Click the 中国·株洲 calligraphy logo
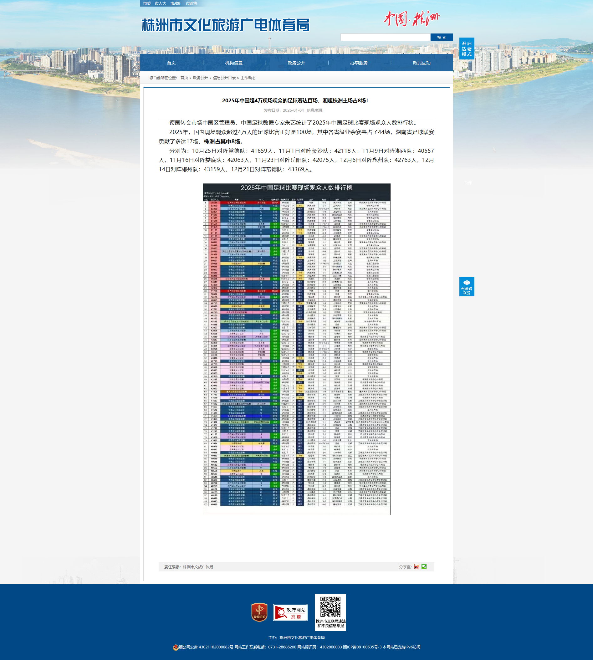This screenshot has width=593, height=660. tap(412, 18)
